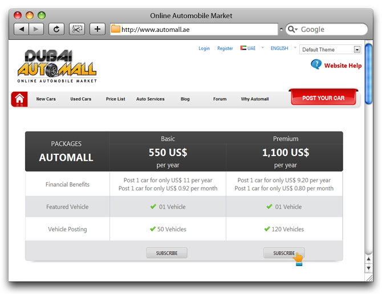This screenshot has width=382, height=294.
Task: Go back with the browser back arrow
Action: pyautogui.click(x=22, y=29)
